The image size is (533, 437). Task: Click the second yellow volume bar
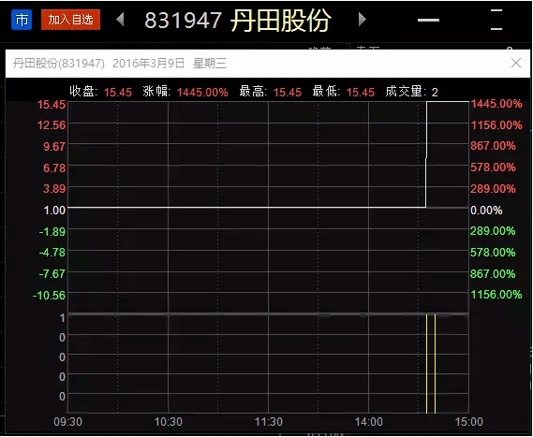(x=435, y=364)
